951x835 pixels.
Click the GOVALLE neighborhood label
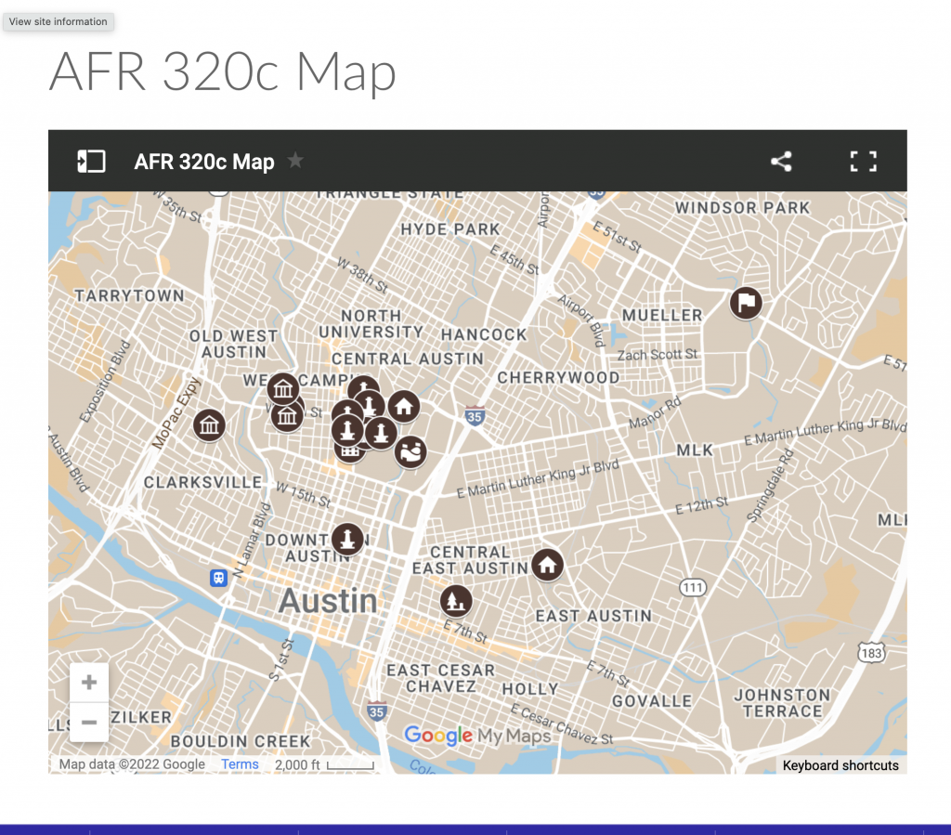652,701
